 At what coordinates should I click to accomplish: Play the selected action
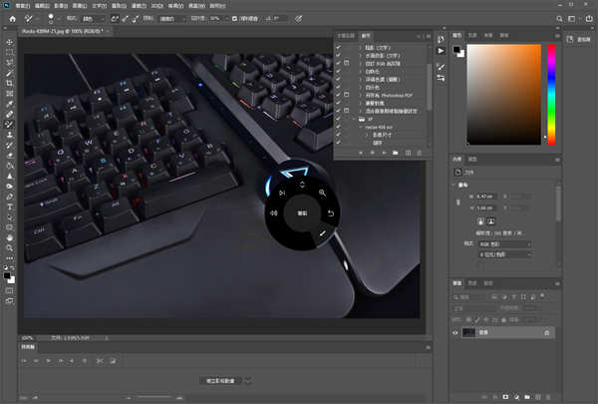384,153
